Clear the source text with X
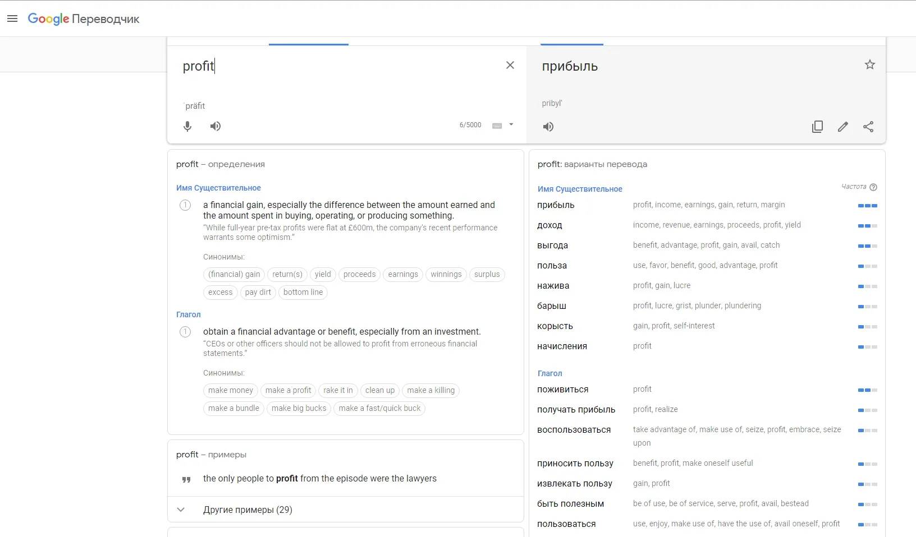The width and height of the screenshot is (916, 537). tap(510, 65)
